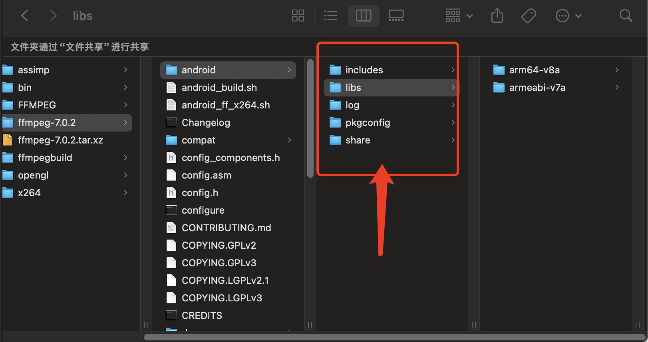Select the configure executable file
This screenshot has width=648, height=342.
click(x=228, y=210)
